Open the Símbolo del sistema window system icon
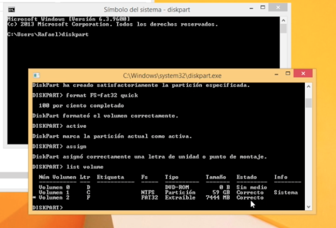The width and height of the screenshot is (336, 228). tap(12, 10)
